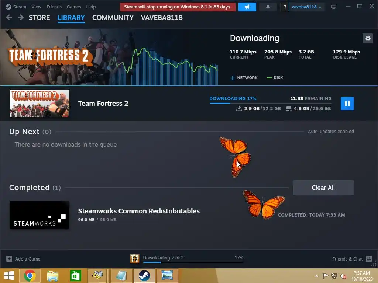The height and width of the screenshot is (283, 378).
Task: Expand the vaveba8118 account dropdown
Action: coord(306,7)
